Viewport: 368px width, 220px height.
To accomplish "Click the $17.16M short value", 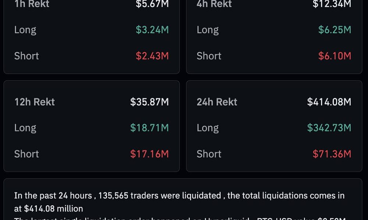I will [149, 154].
